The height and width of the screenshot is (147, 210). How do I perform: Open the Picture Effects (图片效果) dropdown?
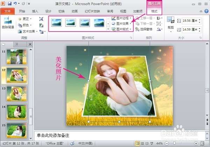click(x=122, y=23)
